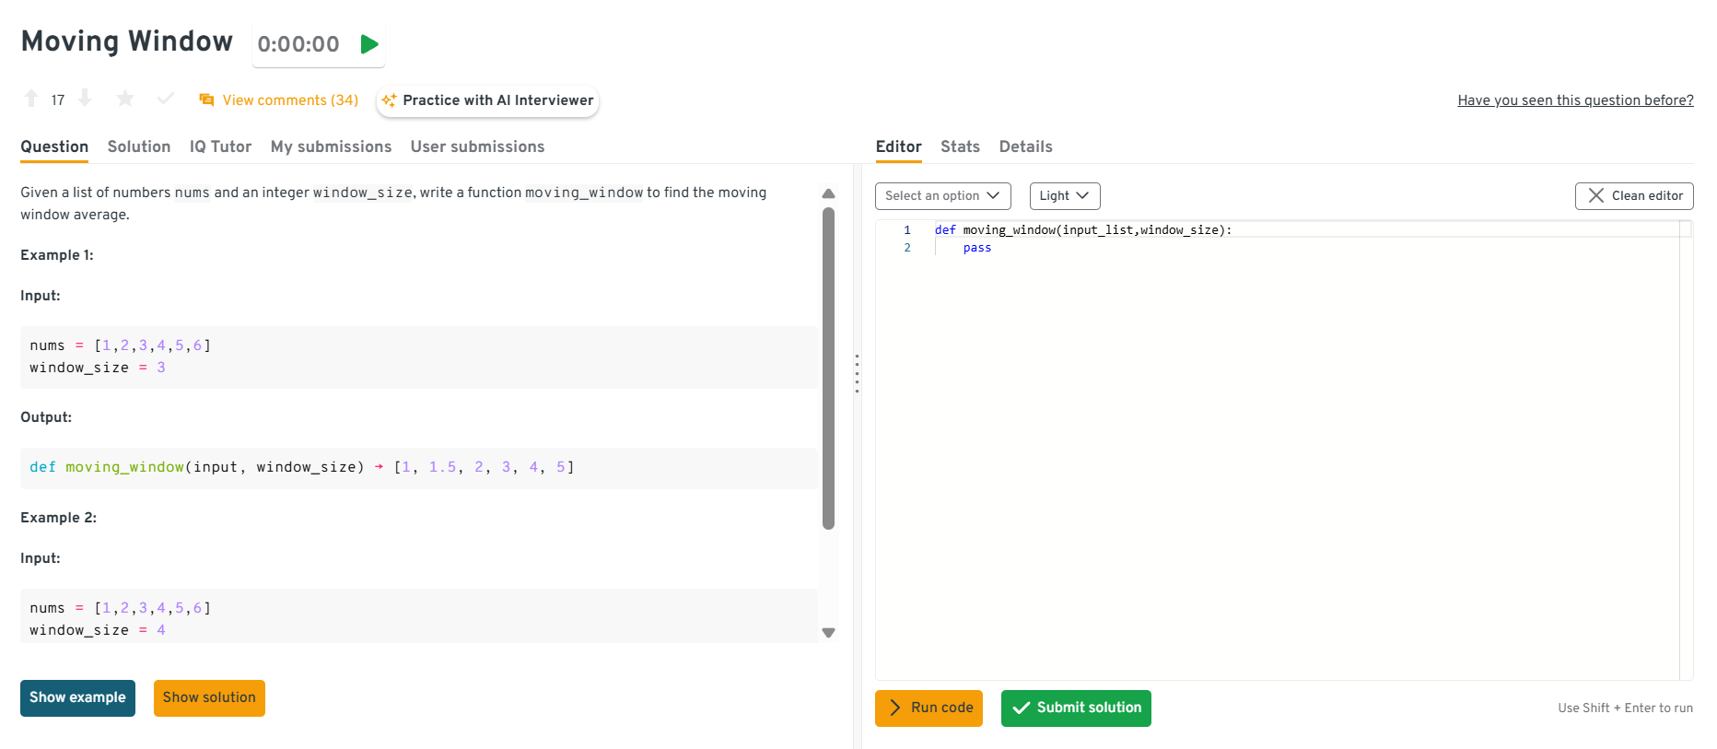Downvote the question with the down arrow
The height and width of the screenshot is (749, 1717).
tap(85, 99)
